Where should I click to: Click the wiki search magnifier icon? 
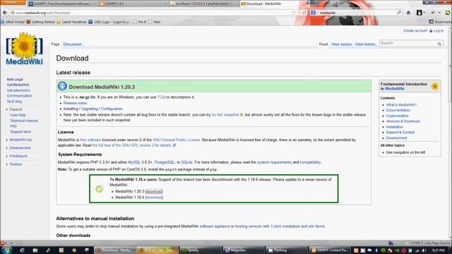tap(439, 44)
